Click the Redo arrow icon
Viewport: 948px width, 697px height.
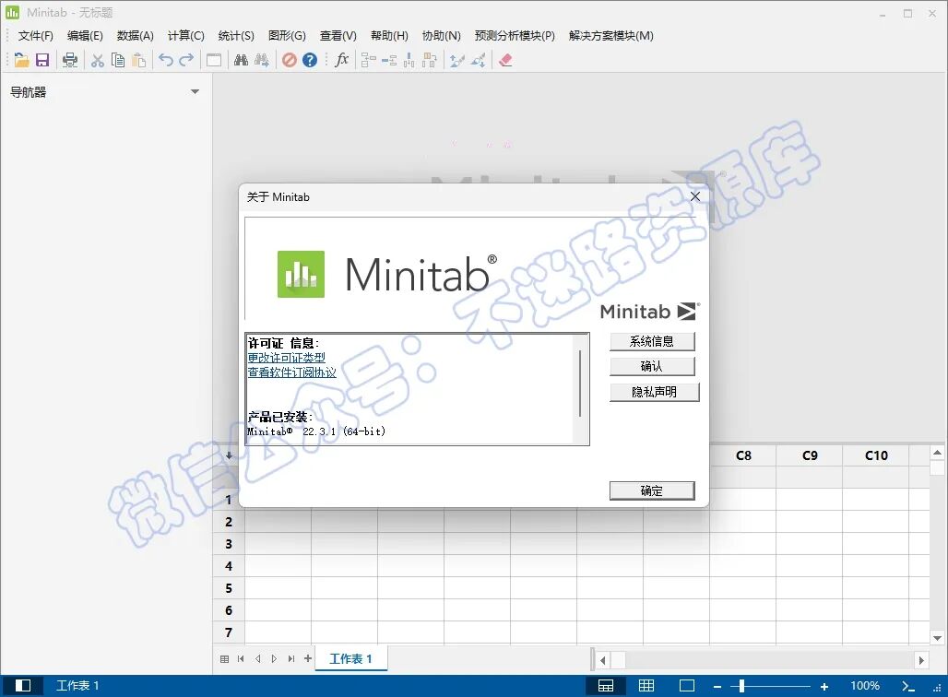(x=186, y=59)
